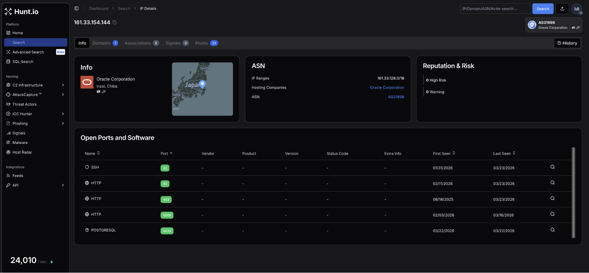Inspect HTTP port 5000 with magnifier icon
This screenshot has height=273, width=589.
[552, 214]
